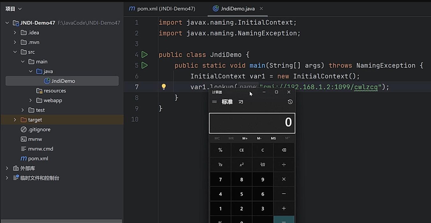Click Calculator plus button
Screen dimensions: 431x223
(284, 208)
